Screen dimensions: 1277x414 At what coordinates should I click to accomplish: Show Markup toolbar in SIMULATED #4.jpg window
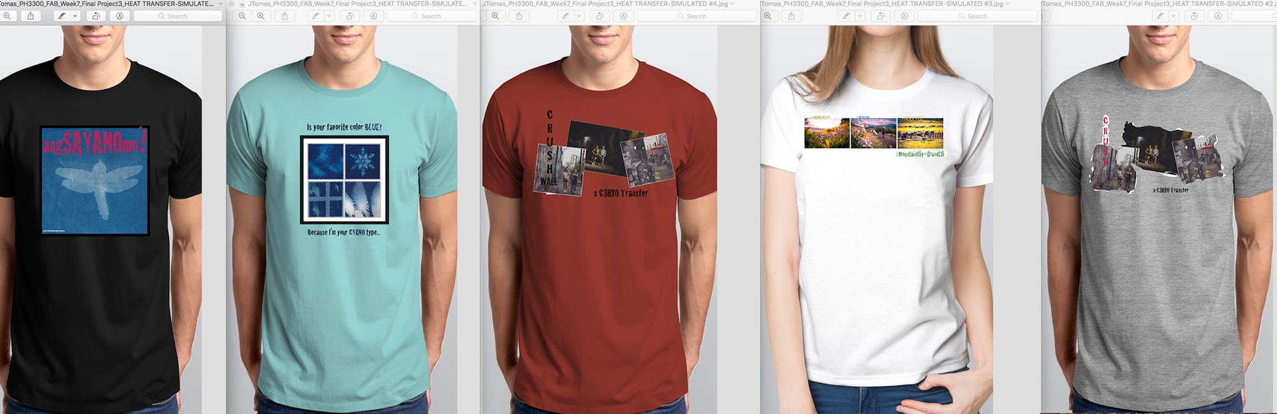pos(623,16)
